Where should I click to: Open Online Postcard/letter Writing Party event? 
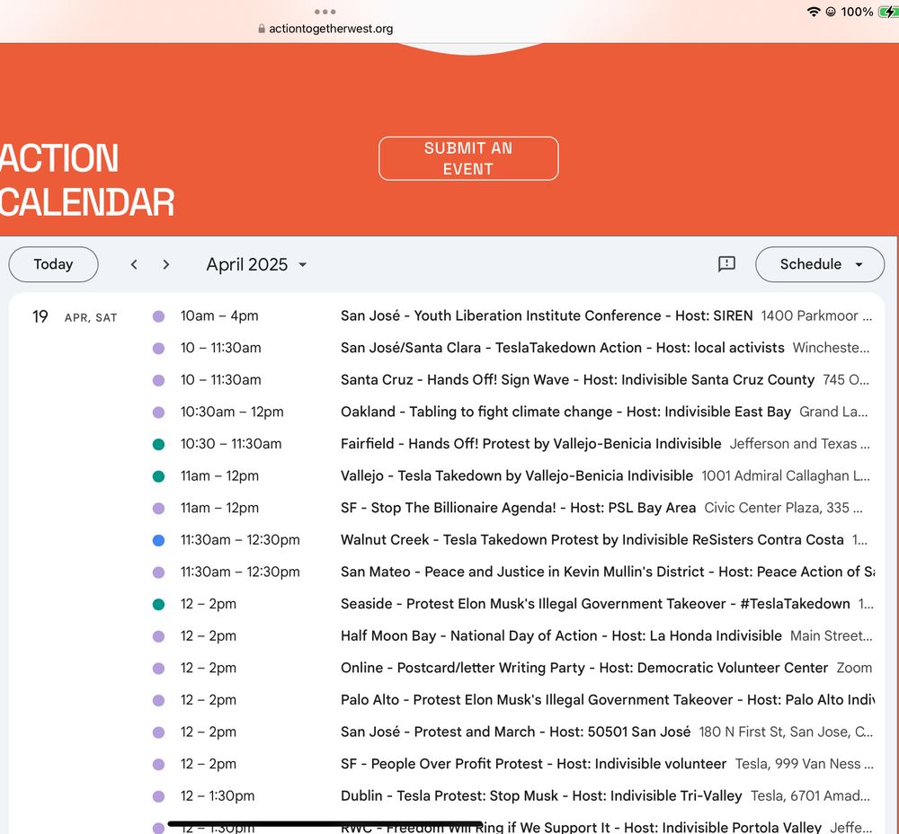pos(584,669)
